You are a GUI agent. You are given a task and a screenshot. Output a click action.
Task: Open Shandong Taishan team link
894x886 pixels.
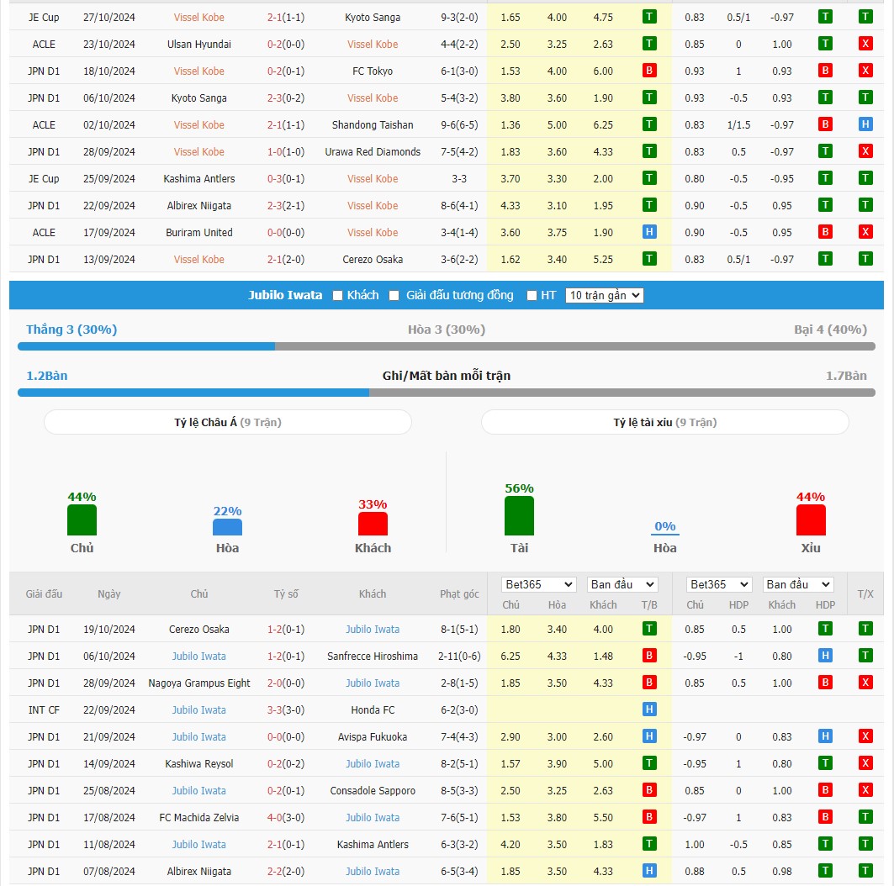point(373,124)
